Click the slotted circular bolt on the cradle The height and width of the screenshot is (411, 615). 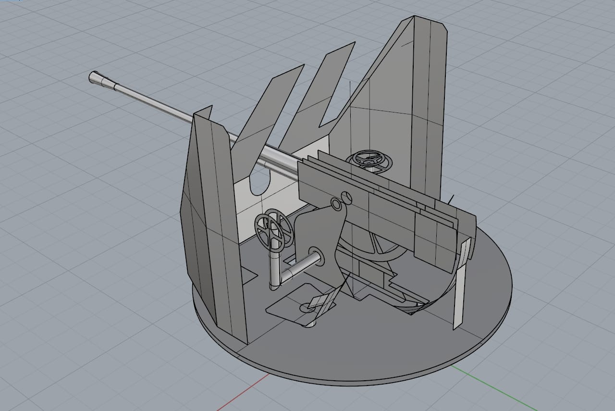tap(346, 196)
